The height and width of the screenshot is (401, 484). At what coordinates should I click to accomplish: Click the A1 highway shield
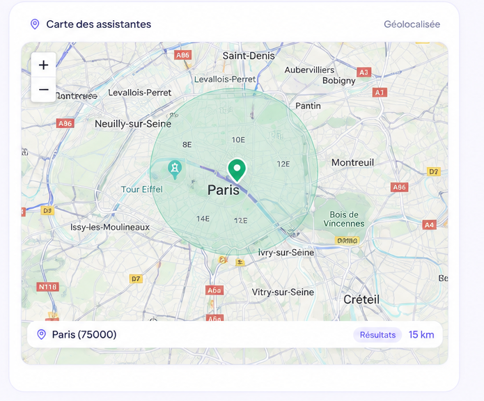[x=380, y=93]
